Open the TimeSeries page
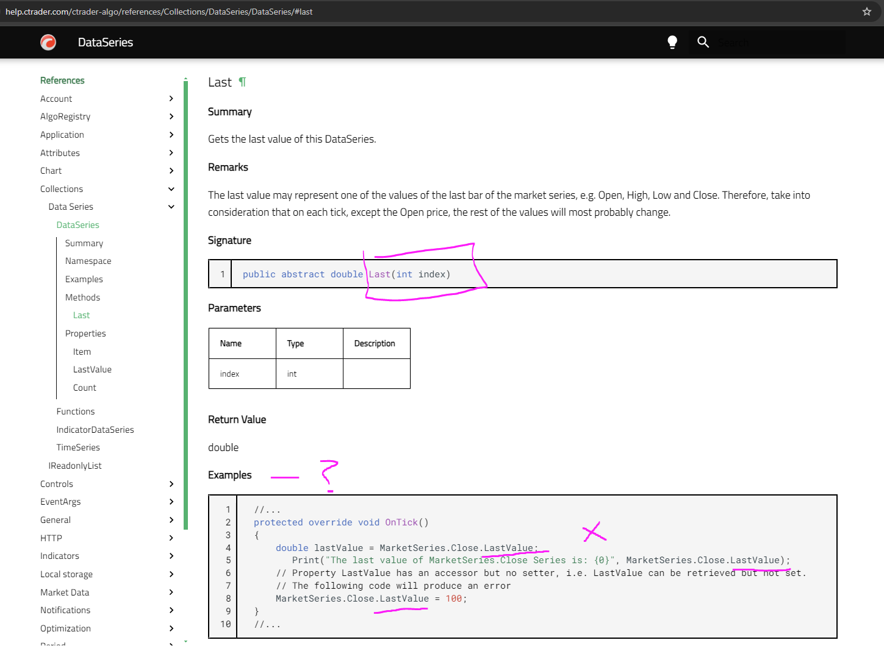The image size is (884, 654). [x=78, y=447]
